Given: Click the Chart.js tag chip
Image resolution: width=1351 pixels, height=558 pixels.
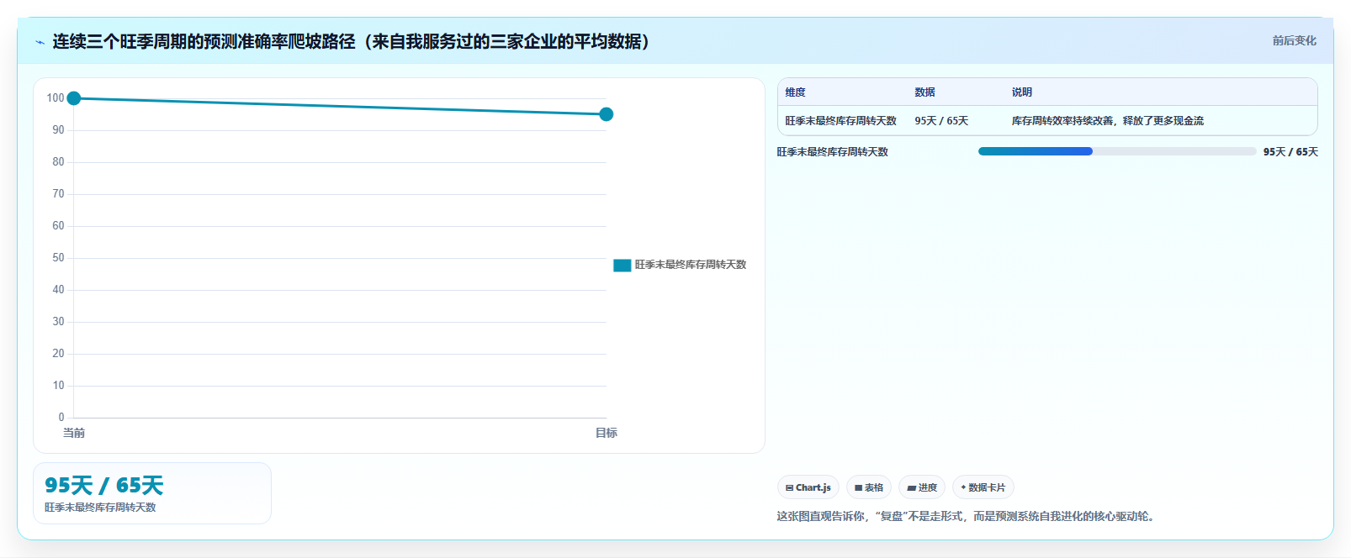Looking at the screenshot, I should click(x=808, y=487).
